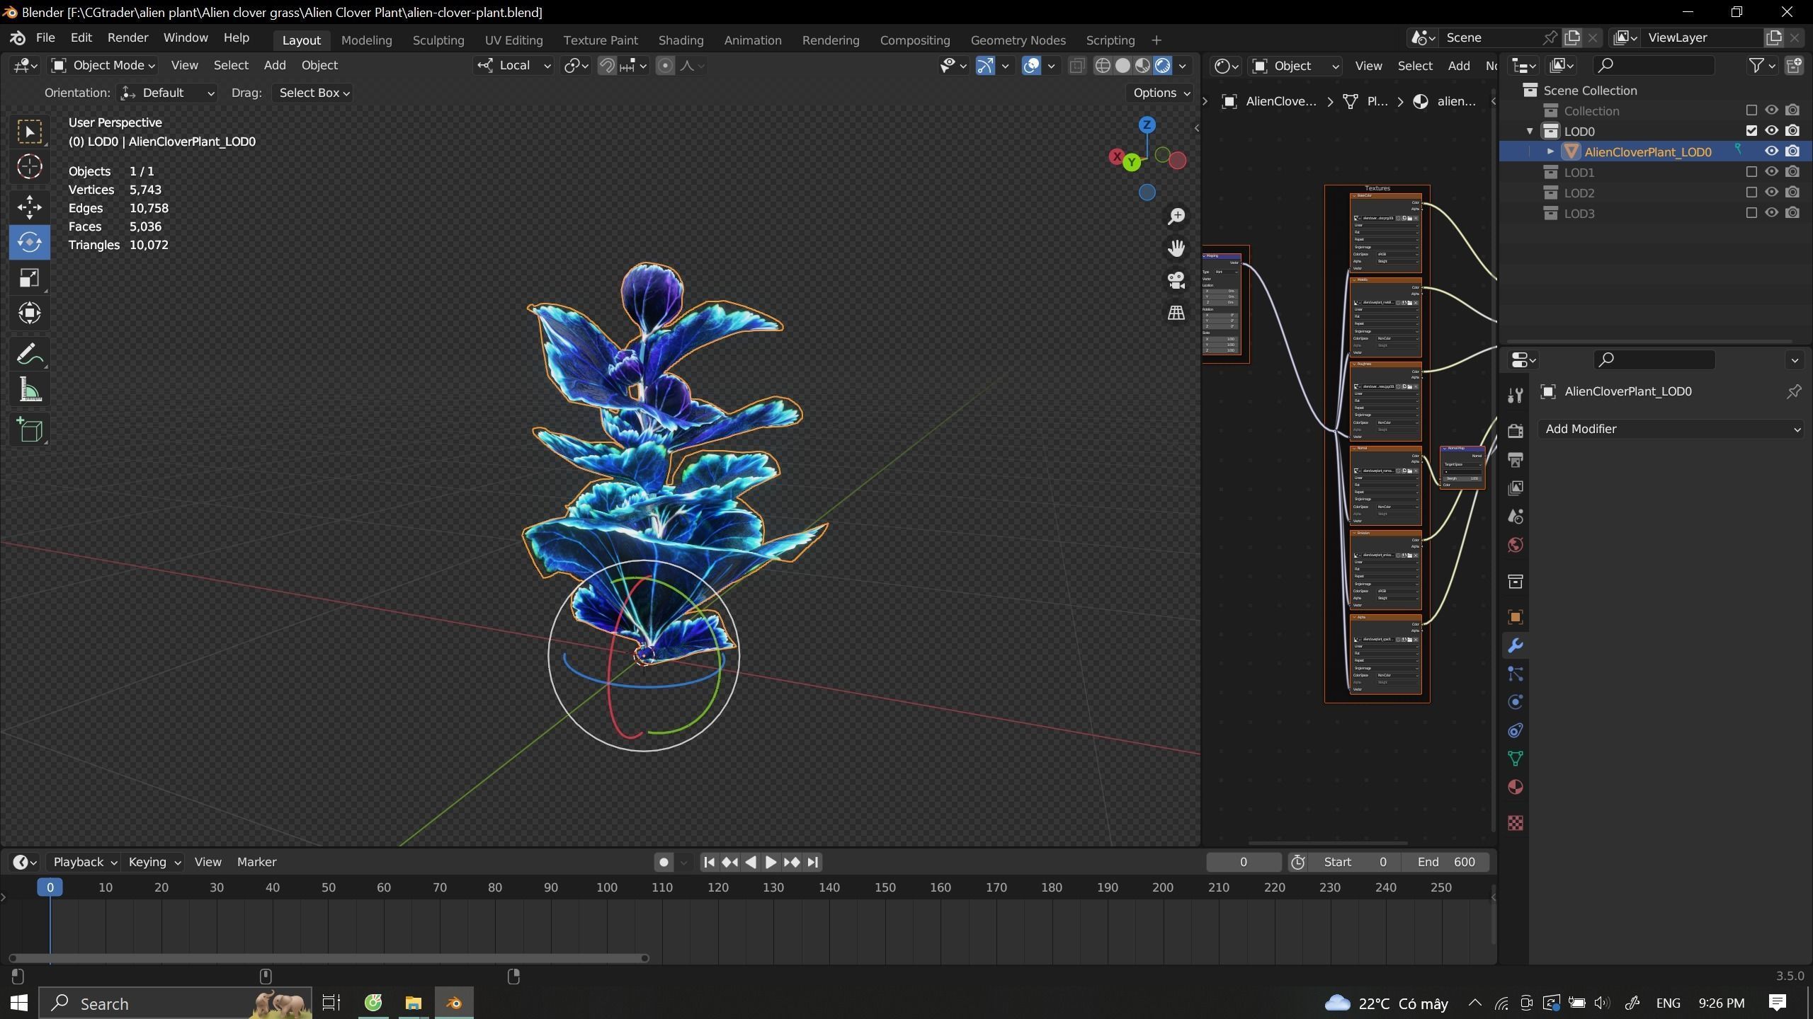Choose the Add Cube tool
1813x1019 pixels.
(x=29, y=430)
